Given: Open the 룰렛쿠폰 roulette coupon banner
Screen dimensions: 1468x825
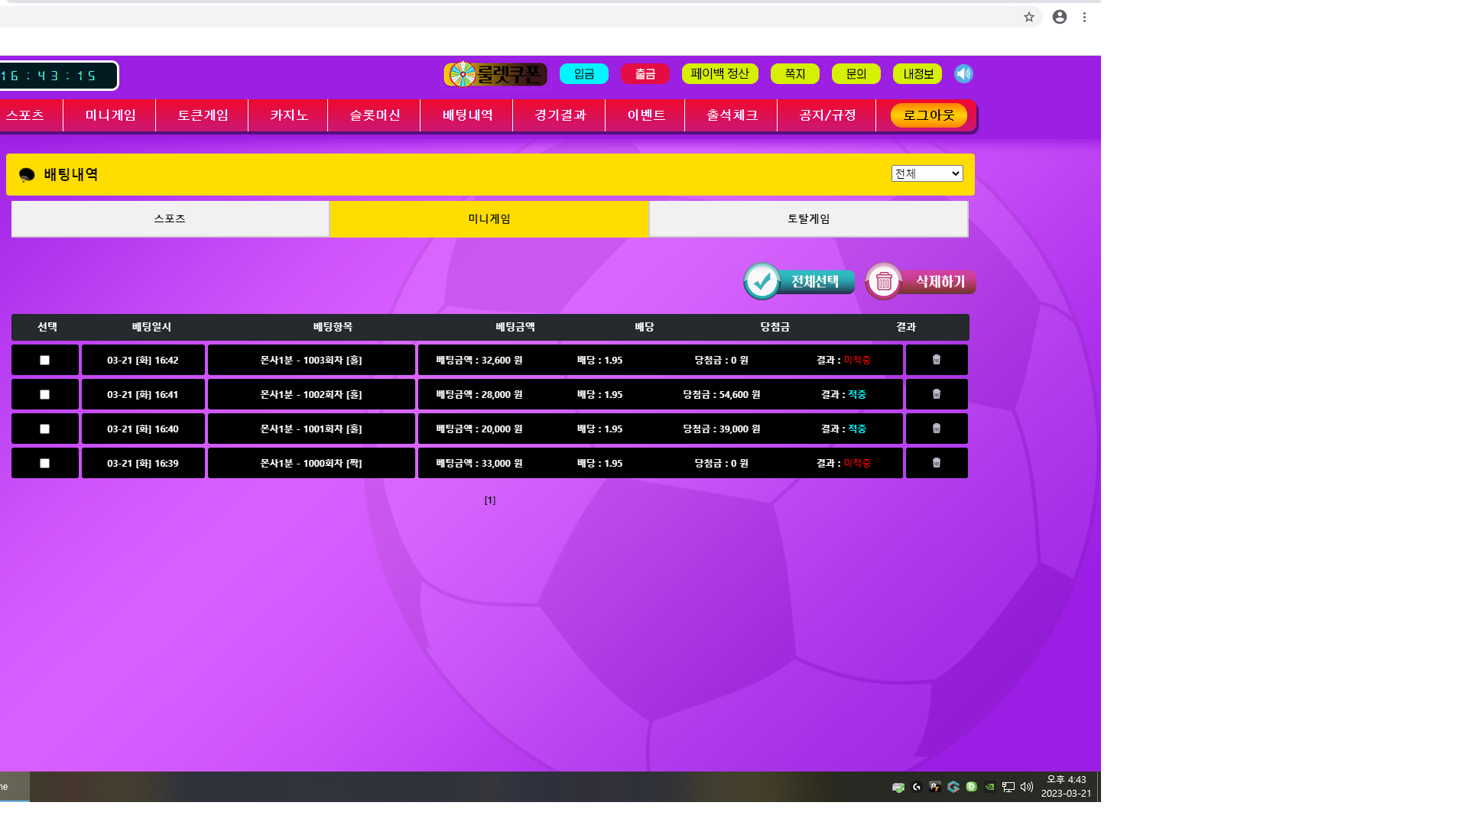Looking at the screenshot, I should pyautogui.click(x=495, y=74).
